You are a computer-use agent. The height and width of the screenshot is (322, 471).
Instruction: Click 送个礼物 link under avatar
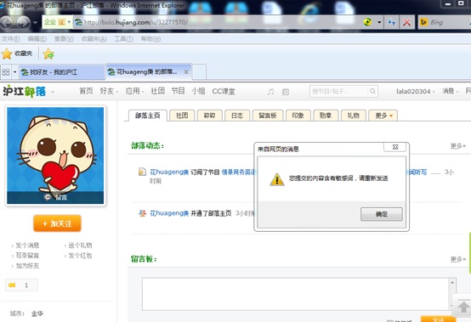[x=80, y=246]
